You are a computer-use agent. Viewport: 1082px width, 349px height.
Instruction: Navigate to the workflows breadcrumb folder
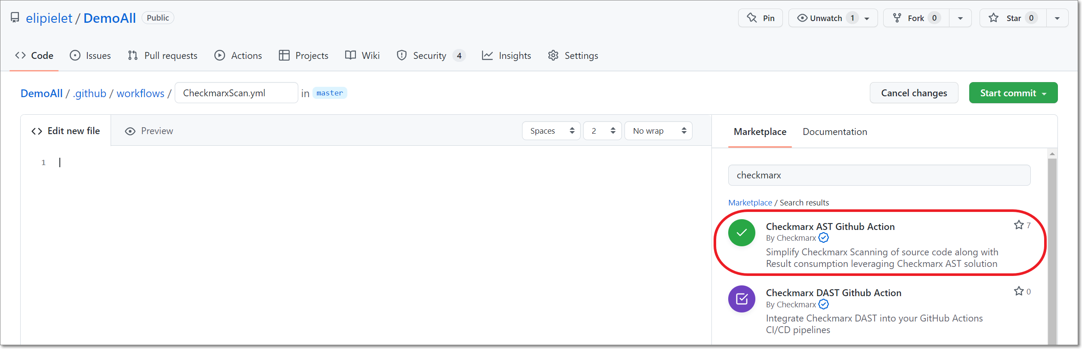140,93
